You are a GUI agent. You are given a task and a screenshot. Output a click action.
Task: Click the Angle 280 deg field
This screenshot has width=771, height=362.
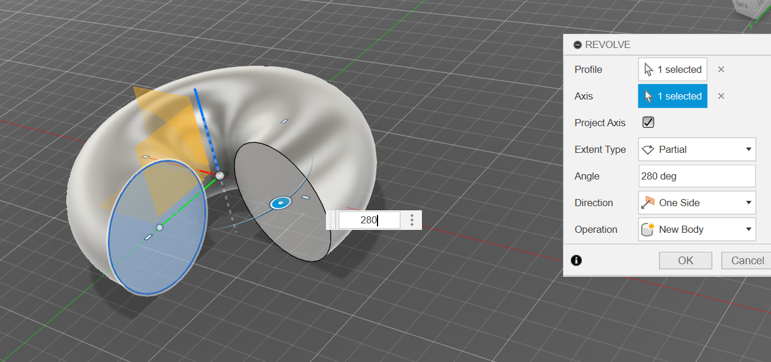point(697,176)
